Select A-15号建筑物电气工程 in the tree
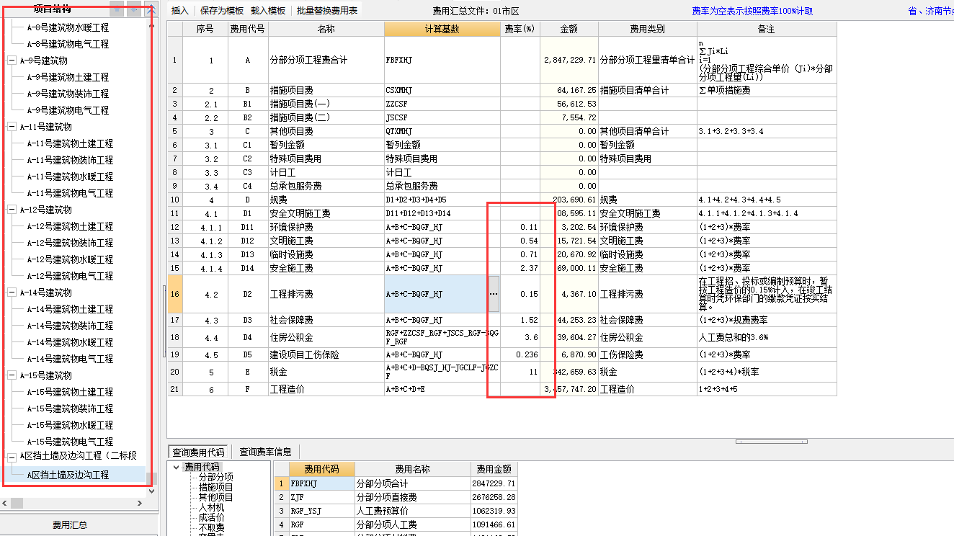 70,442
